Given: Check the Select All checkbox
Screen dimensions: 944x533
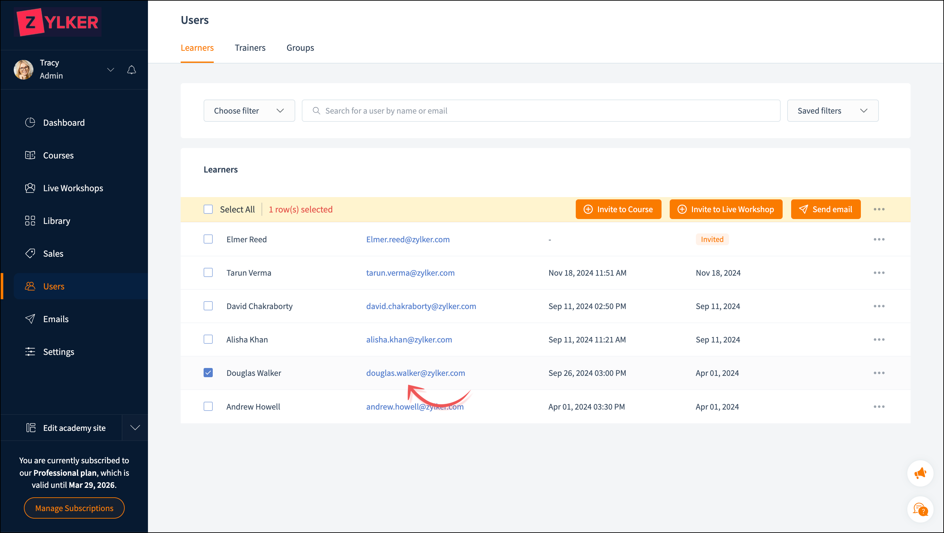Looking at the screenshot, I should click(x=208, y=209).
